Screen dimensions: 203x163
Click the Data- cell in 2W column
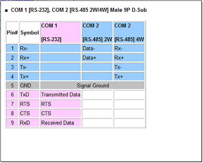pos(97,48)
